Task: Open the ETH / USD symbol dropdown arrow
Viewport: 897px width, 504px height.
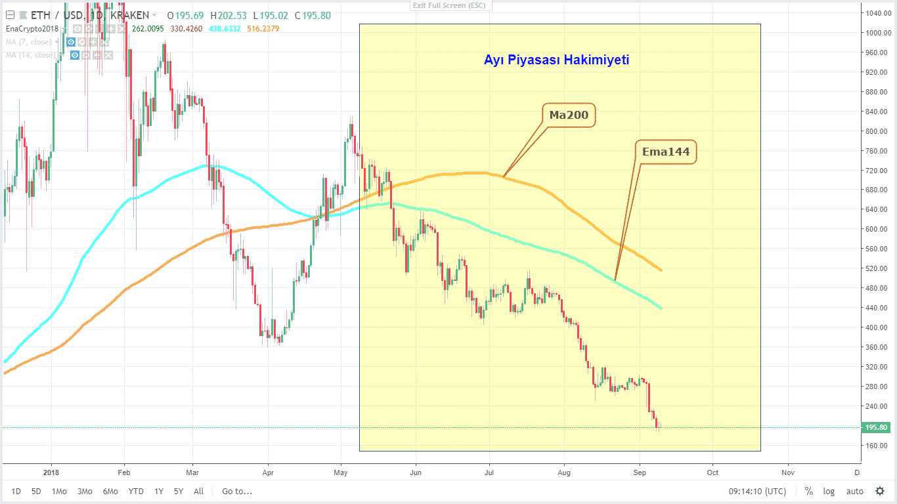Action: click(x=154, y=15)
